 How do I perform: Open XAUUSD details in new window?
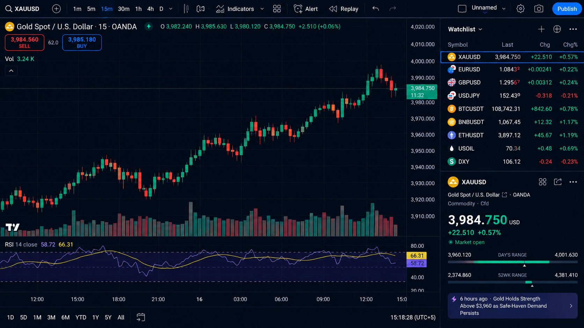point(558,182)
